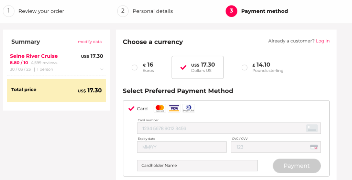Open Payment method step
Screen dimensions: 352x180
pos(264,11)
